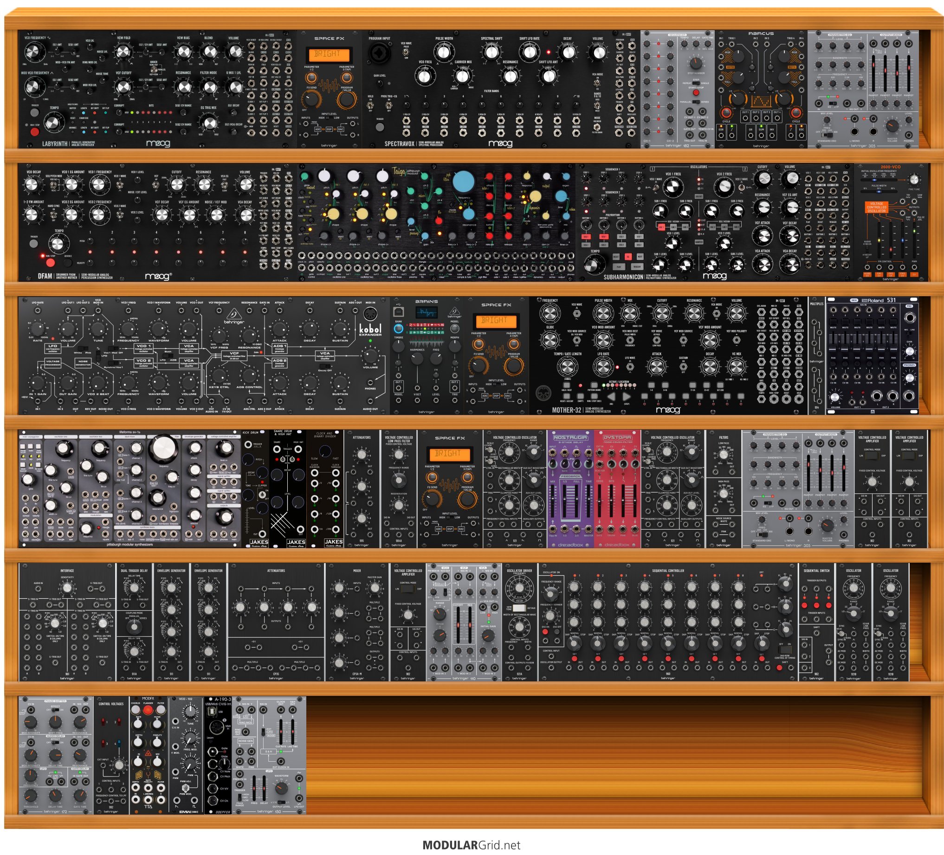Select the 960 Sequential Controller module
Viewport: 944px width, 855px height.
click(668, 622)
